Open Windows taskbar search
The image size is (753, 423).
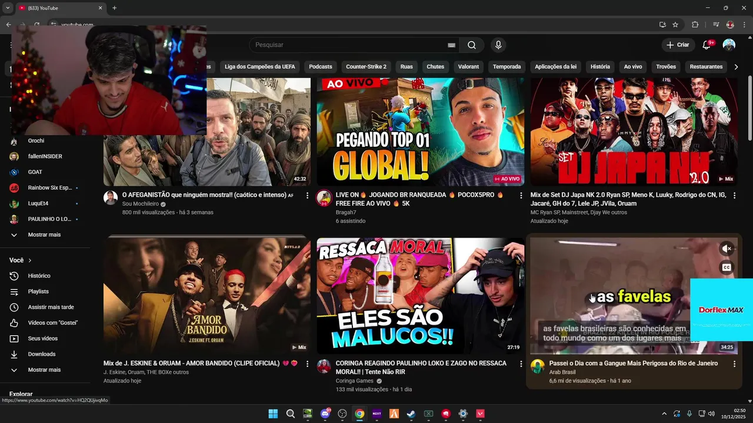point(290,414)
